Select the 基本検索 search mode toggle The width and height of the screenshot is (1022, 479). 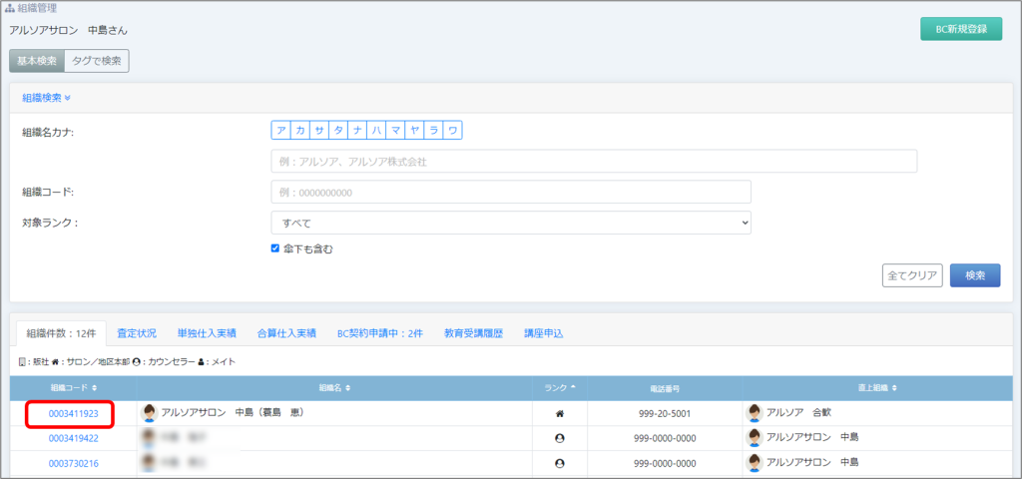pos(37,61)
